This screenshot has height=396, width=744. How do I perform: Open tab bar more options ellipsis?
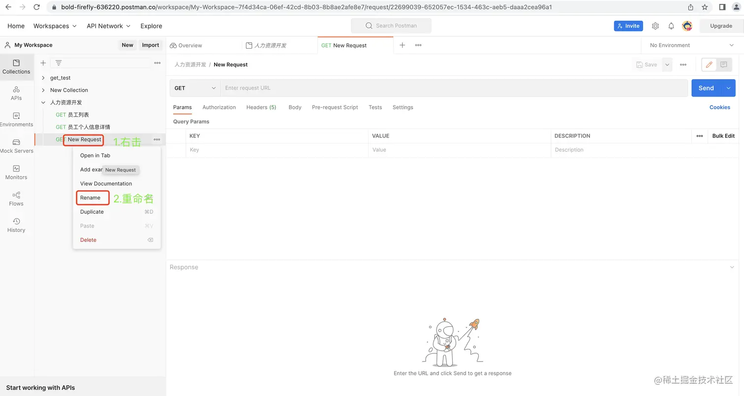pos(418,45)
